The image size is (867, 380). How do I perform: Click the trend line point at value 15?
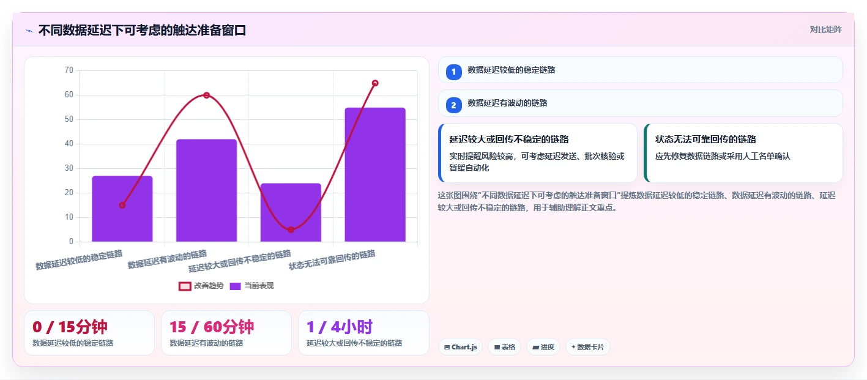122,205
